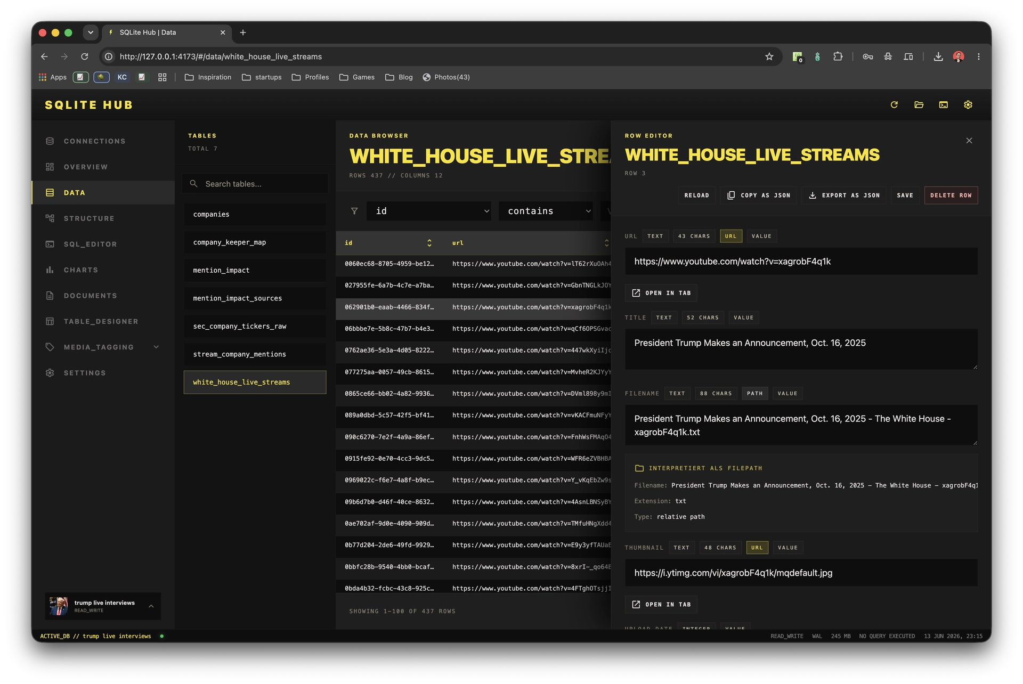The width and height of the screenshot is (1023, 684).
Task: Sort by the url column header arrows
Action: [606, 243]
